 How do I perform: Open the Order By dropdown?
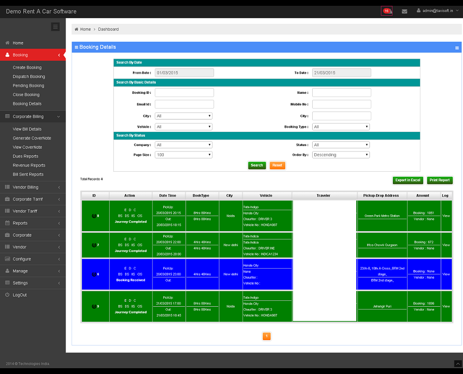click(x=341, y=155)
